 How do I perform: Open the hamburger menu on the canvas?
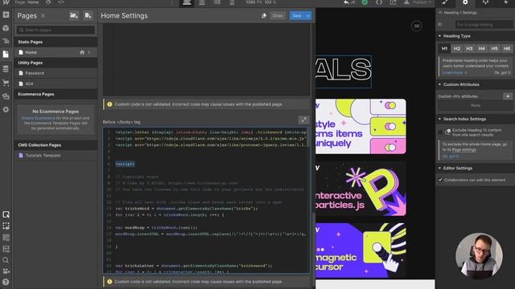click(417, 26)
